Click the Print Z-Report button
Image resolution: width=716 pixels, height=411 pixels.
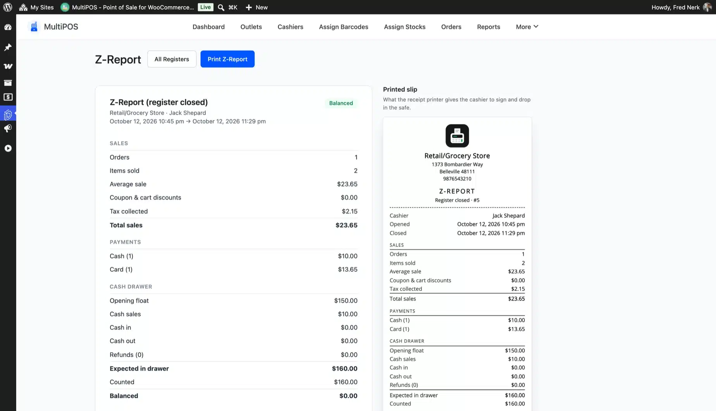pyautogui.click(x=227, y=59)
